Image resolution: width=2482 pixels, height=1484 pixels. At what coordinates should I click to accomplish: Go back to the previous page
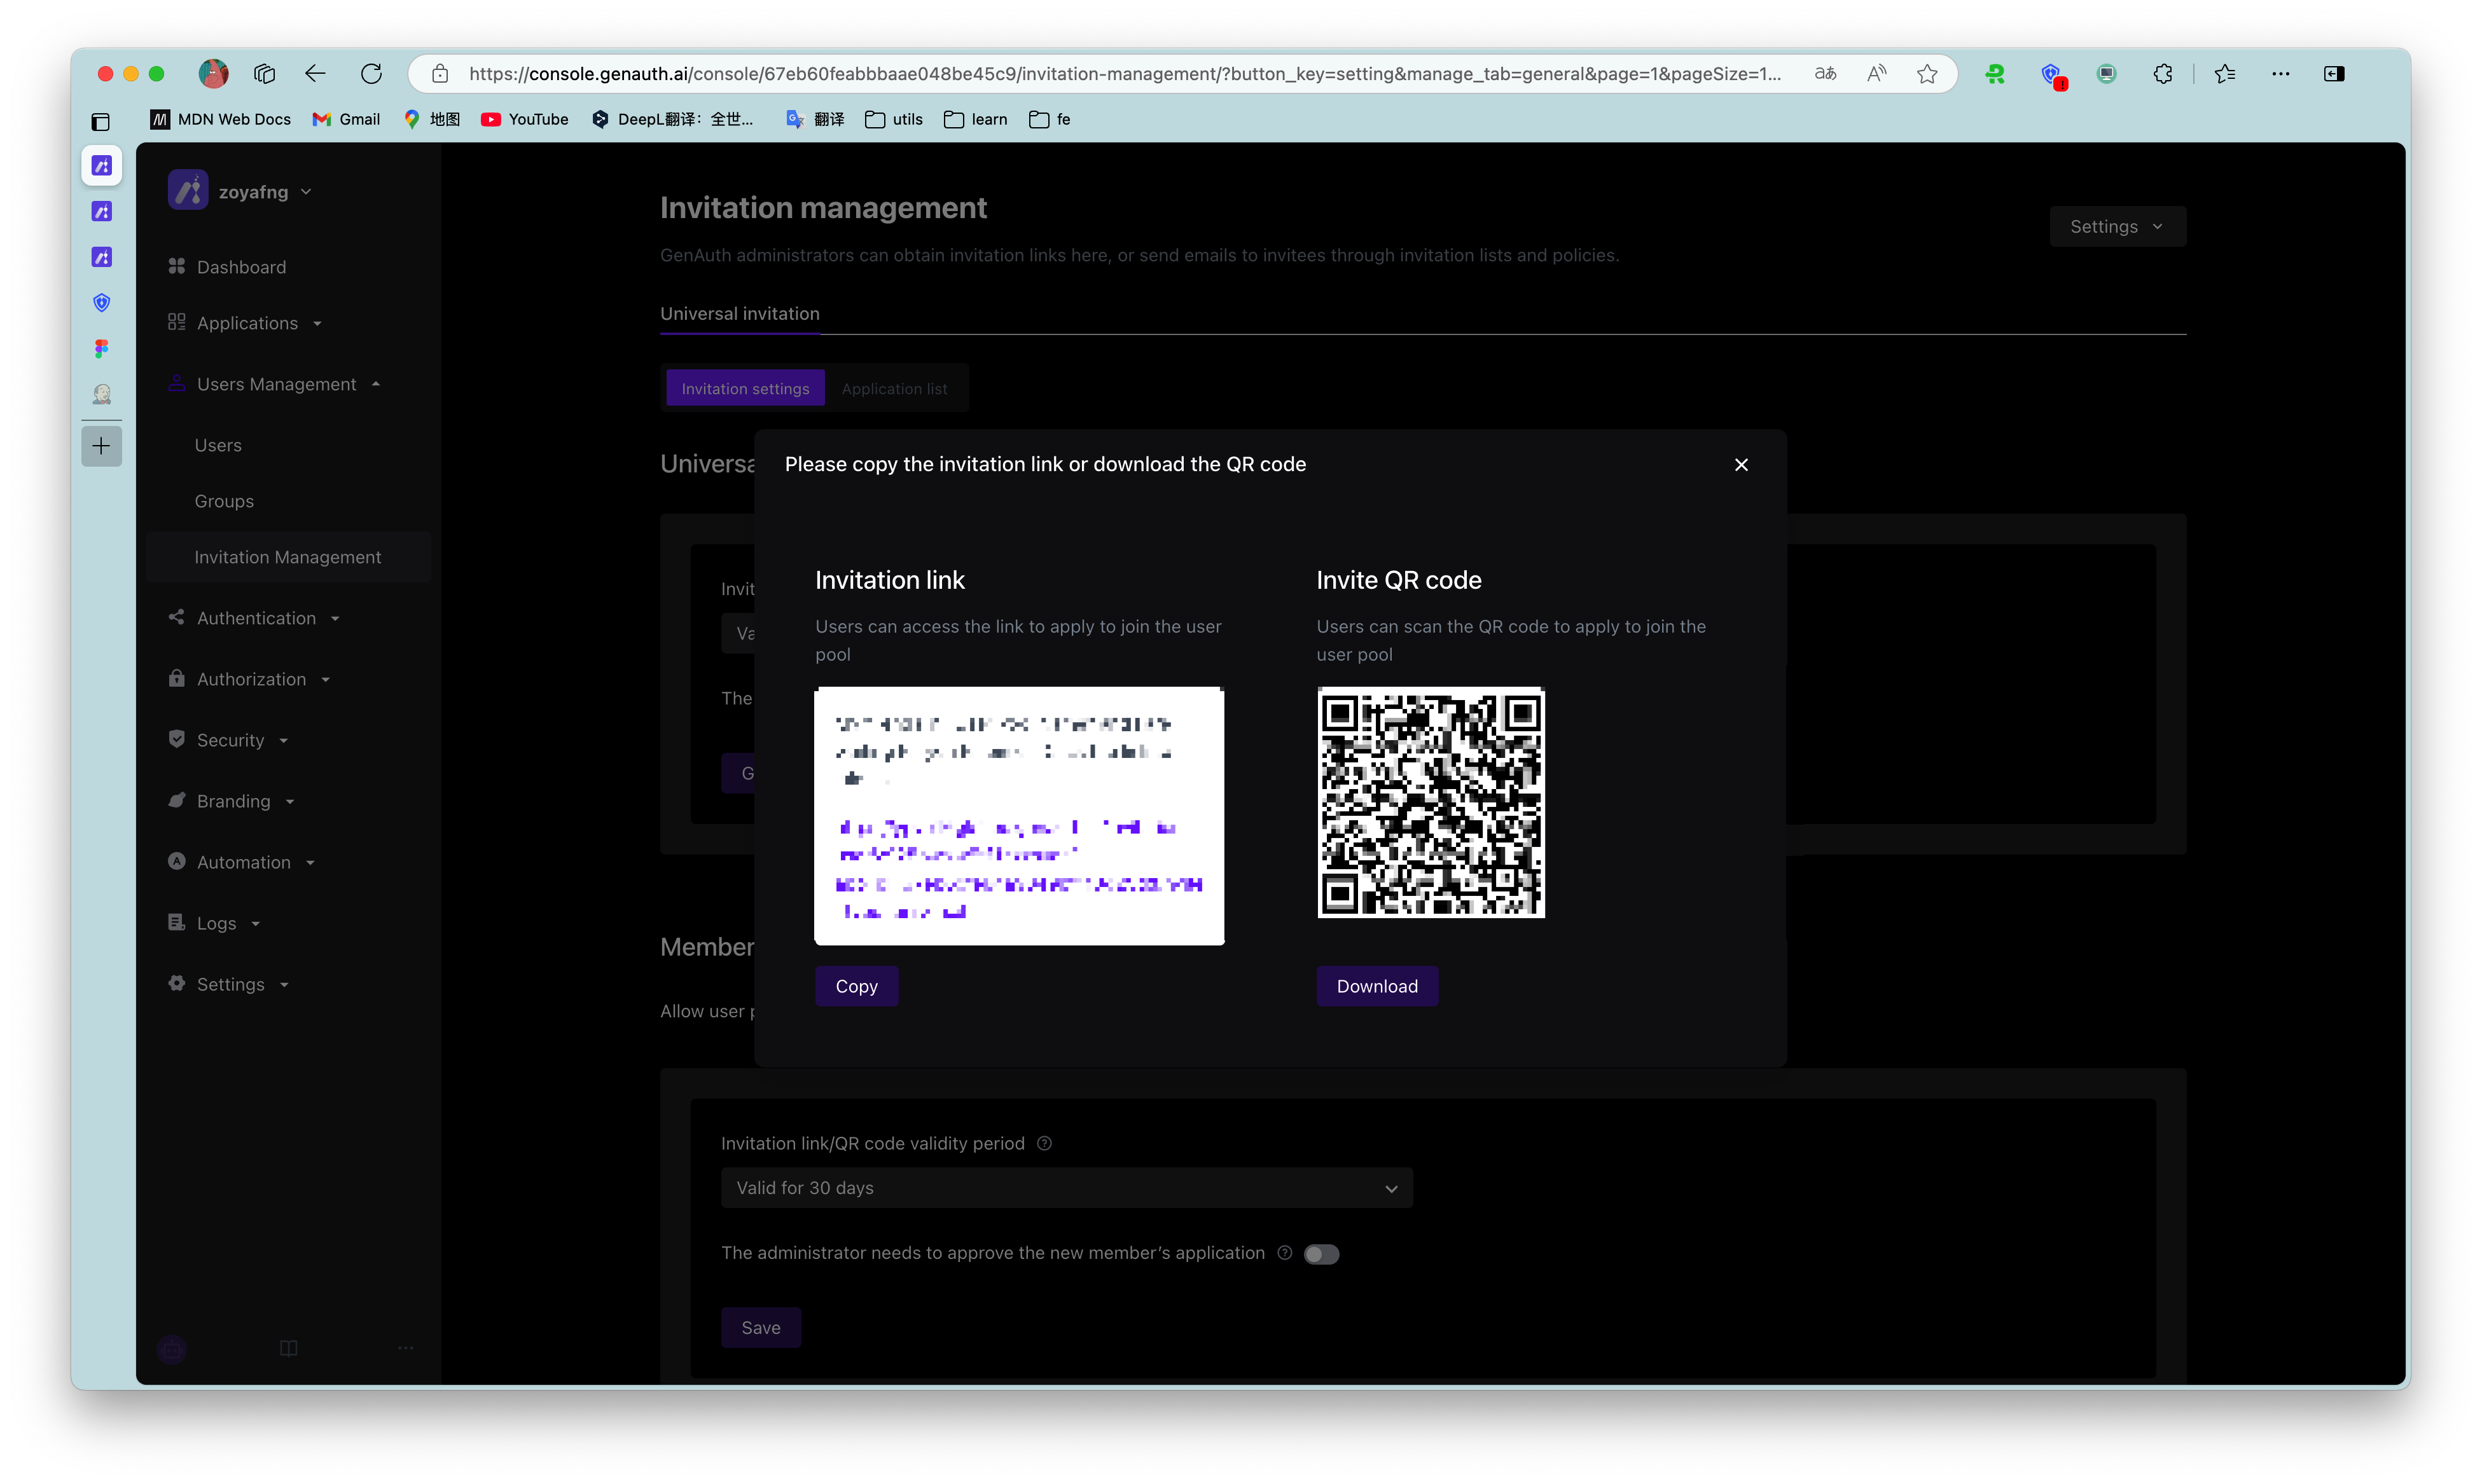(x=315, y=73)
